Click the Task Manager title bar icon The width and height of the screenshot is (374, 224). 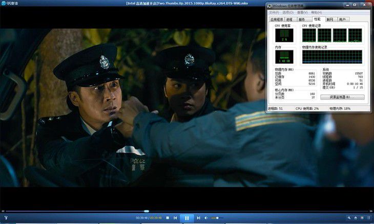coord(269,6)
